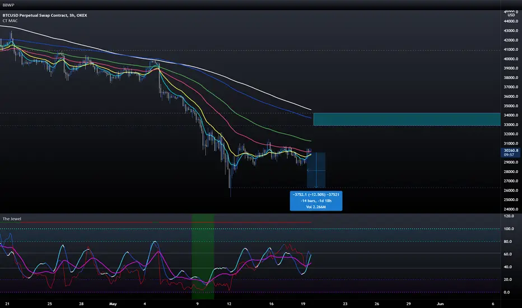522x308 pixels.
Task: Click the 21 date on time axis
Action: (x=7, y=304)
